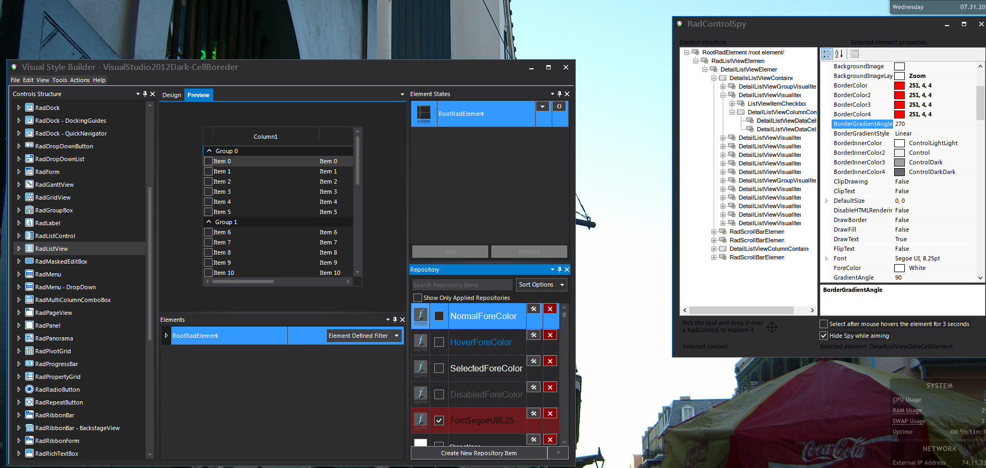The image size is (986, 468).
Task: Click the Property Pages icon in RadControlSpy
Action: pyautogui.click(x=855, y=54)
